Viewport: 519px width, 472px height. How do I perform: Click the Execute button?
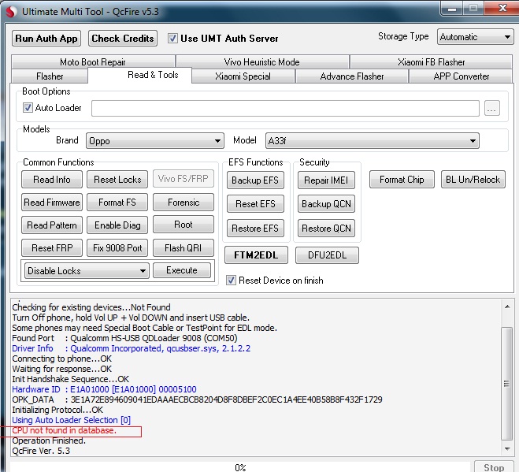182,270
